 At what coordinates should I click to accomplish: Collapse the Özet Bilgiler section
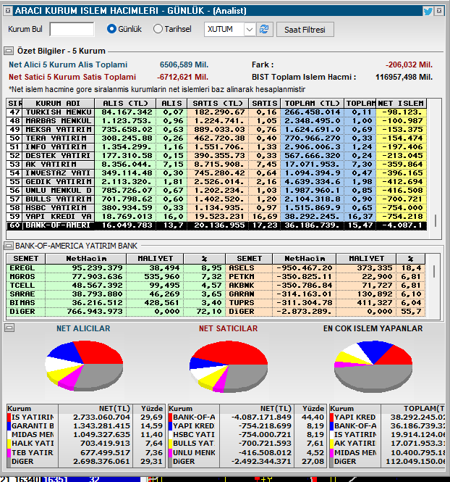click(9, 51)
